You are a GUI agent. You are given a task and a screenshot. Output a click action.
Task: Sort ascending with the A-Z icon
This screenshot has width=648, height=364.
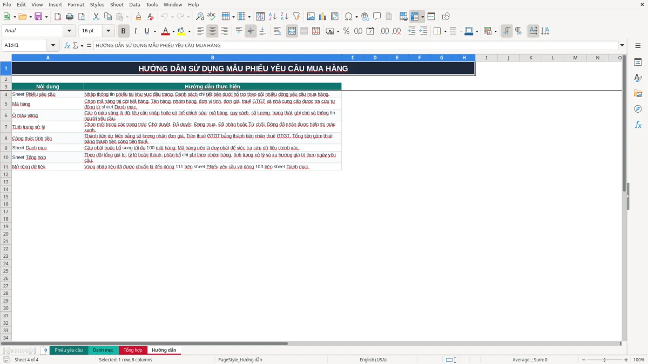click(273, 17)
